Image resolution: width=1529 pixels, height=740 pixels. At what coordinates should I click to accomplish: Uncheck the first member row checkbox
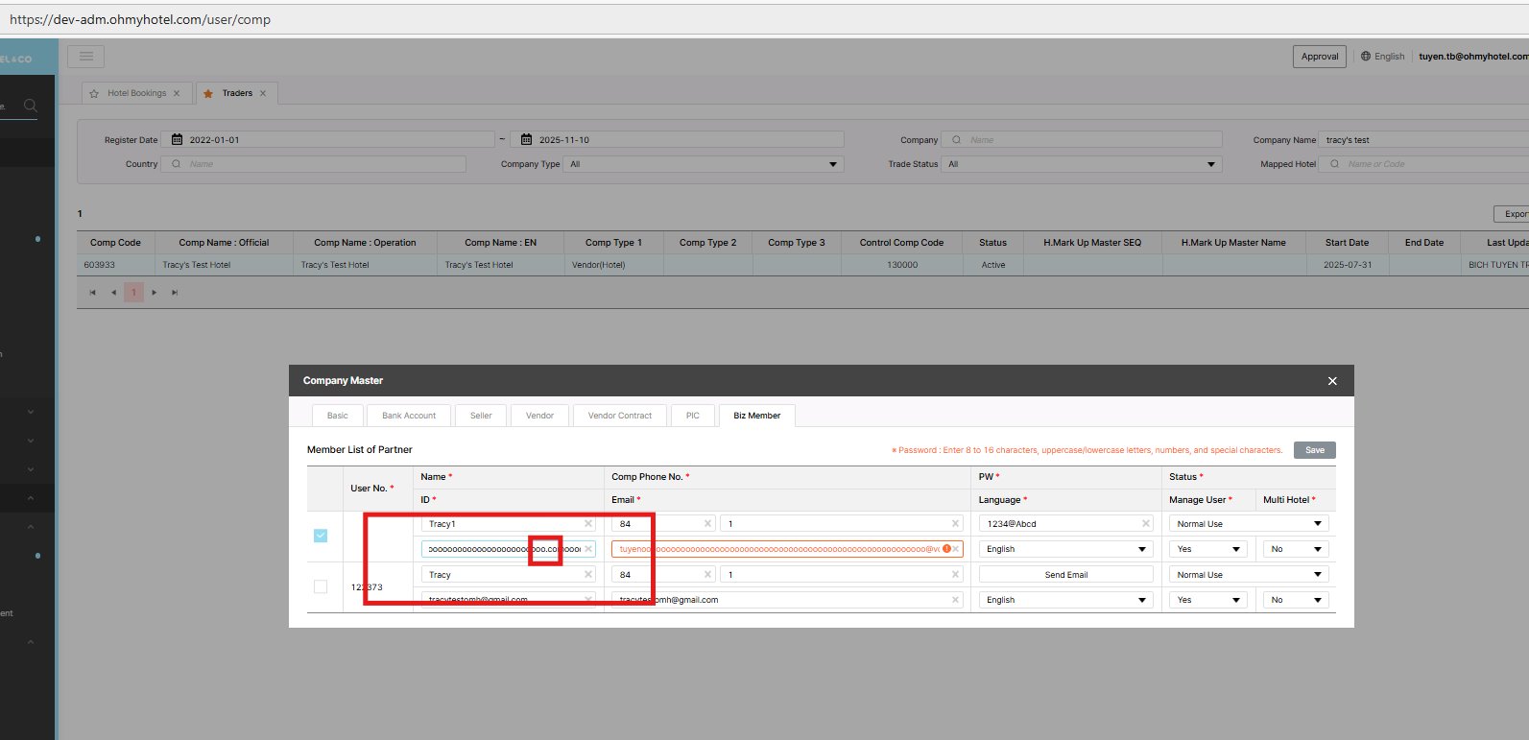(321, 536)
